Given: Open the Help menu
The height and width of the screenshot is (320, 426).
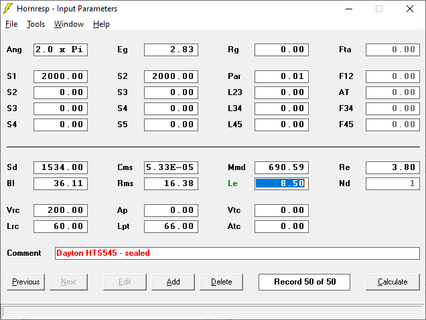Looking at the screenshot, I should (101, 24).
